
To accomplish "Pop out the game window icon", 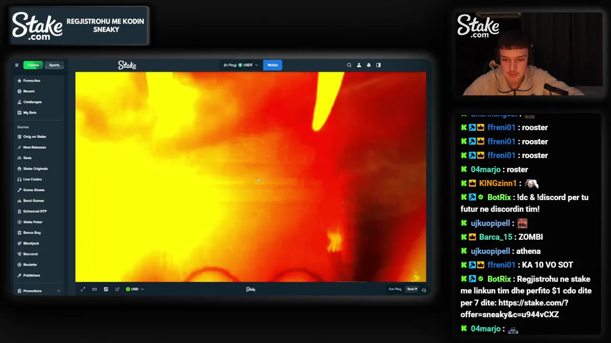I will [117, 289].
